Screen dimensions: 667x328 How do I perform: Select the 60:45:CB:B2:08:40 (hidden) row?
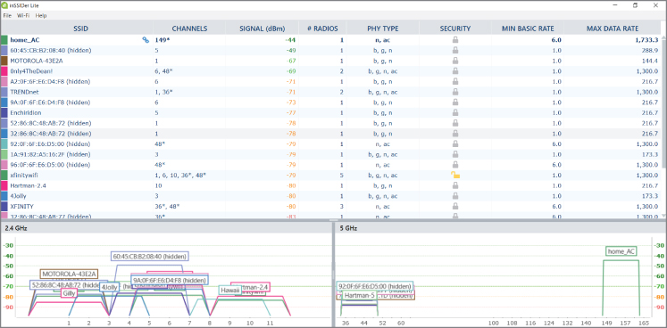(x=330, y=50)
